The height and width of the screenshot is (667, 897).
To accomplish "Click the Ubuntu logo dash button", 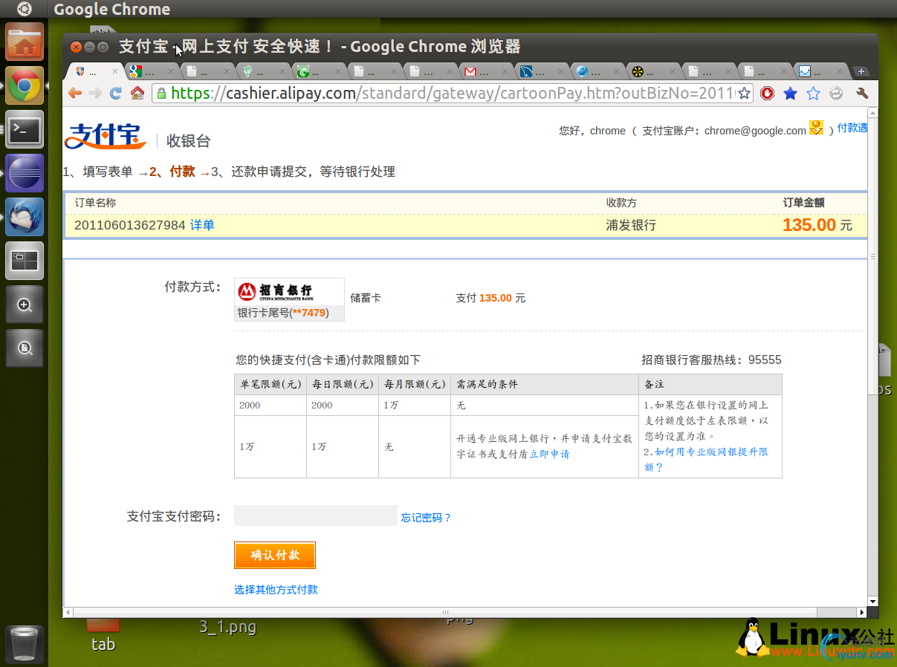I will coord(24,9).
